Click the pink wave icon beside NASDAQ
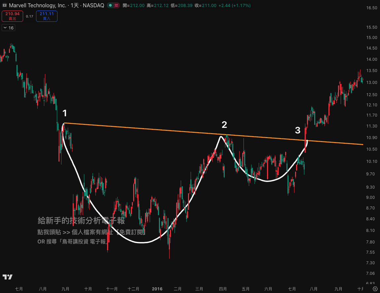The image size is (380, 293). pyautogui.click(x=116, y=5)
